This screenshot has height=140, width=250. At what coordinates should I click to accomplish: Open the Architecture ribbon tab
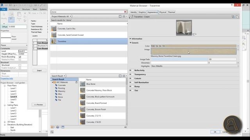pyautogui.click(x=14, y=9)
